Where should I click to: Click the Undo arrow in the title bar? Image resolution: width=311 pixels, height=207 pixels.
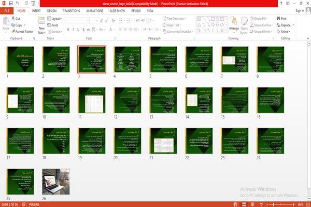point(18,3)
